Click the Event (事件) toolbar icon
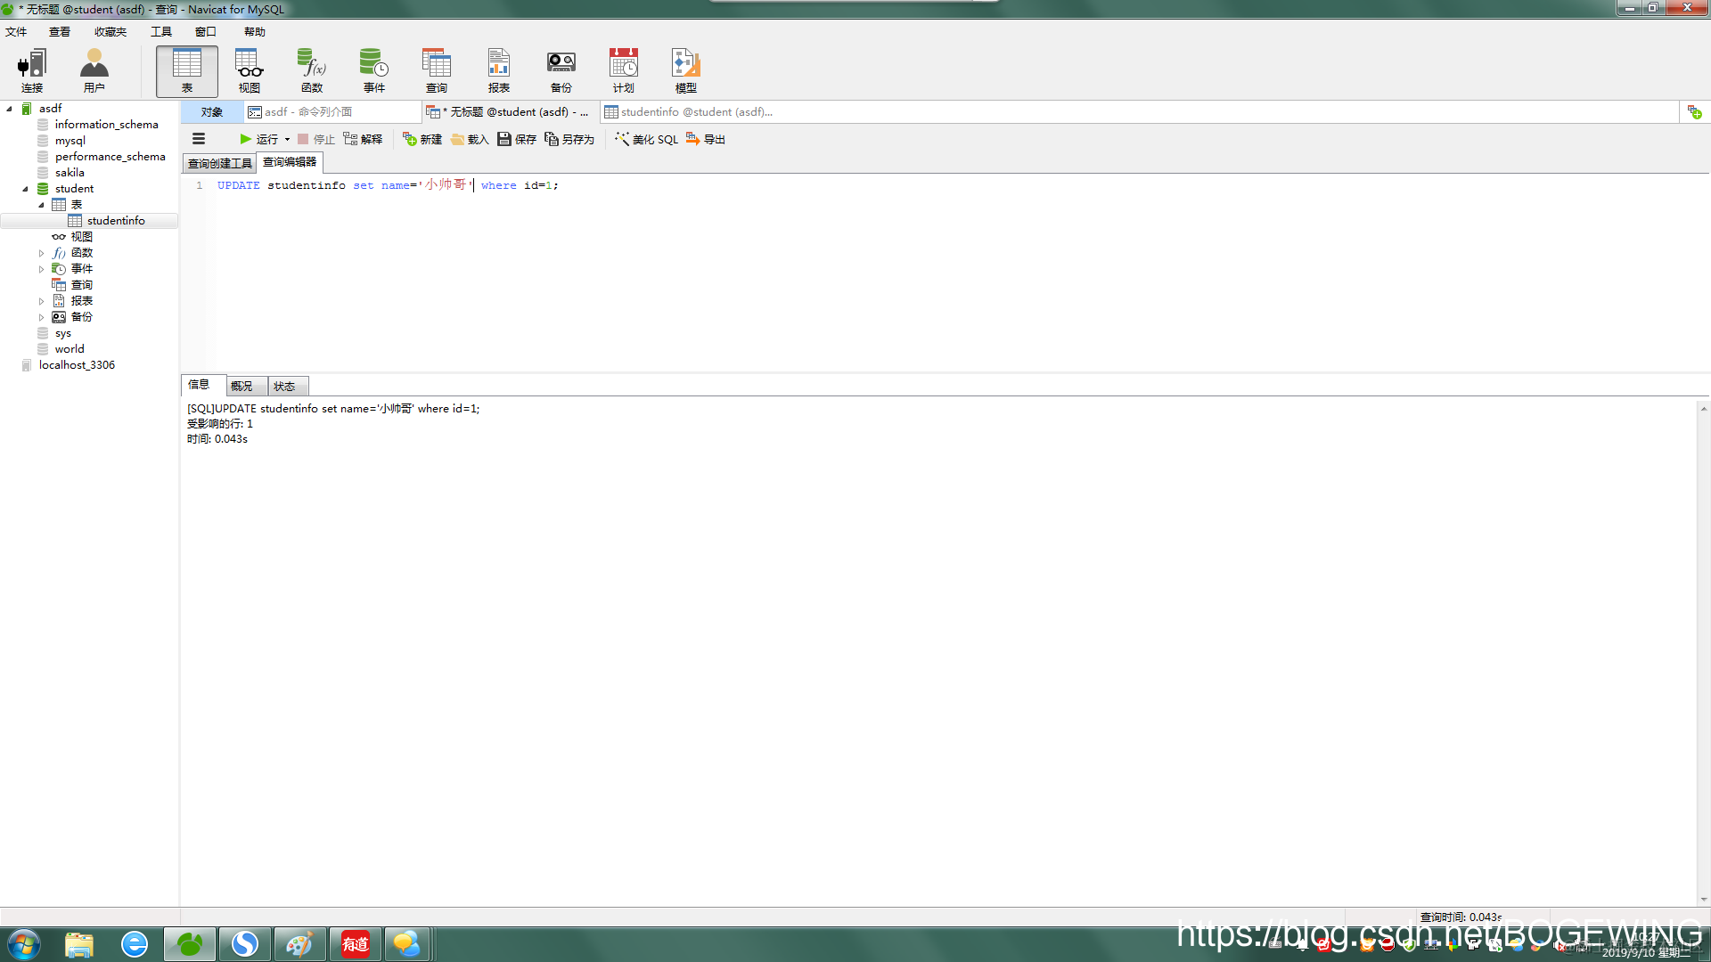 [x=373, y=70]
